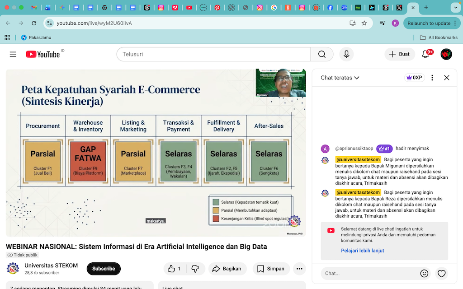Click the YouTube logo to go home

tap(43, 54)
